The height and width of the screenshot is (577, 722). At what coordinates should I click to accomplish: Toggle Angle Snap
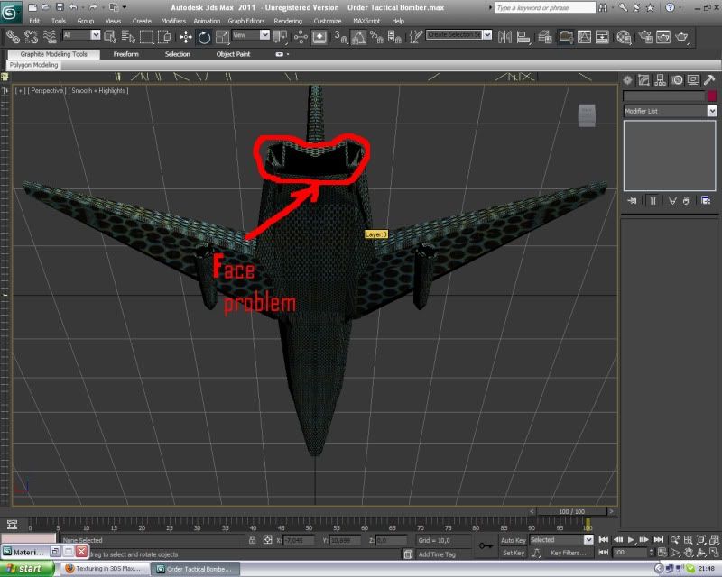(x=358, y=37)
